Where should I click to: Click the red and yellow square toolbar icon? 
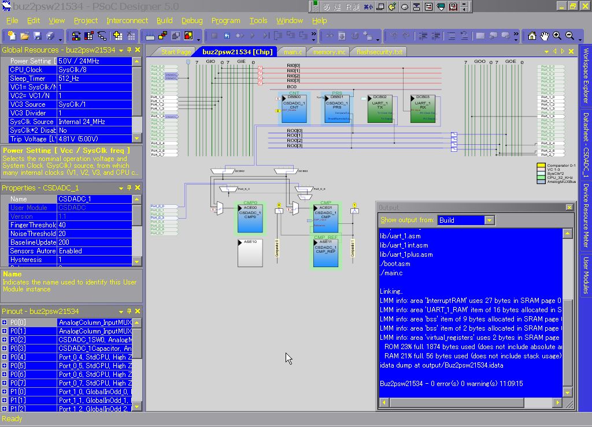188,36
